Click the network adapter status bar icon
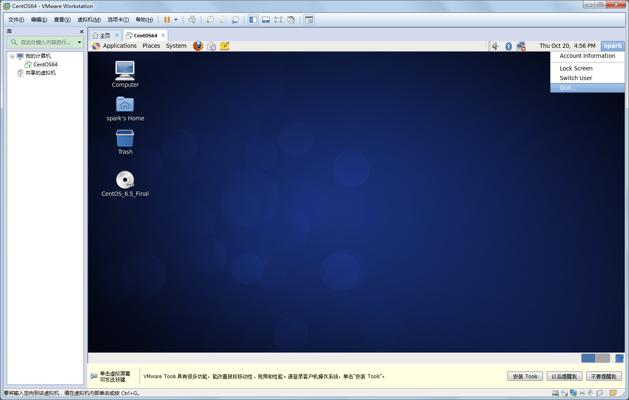 click(x=573, y=393)
